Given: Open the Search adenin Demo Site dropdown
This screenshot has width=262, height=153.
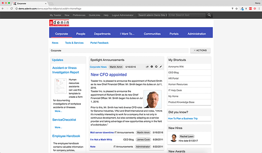Looking at the screenshot, I should 153,15.
